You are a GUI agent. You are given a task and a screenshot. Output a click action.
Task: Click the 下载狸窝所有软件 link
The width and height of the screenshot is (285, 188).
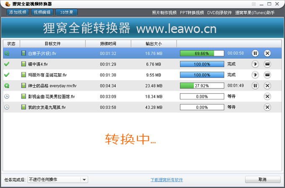pyautogui.click(x=167, y=180)
